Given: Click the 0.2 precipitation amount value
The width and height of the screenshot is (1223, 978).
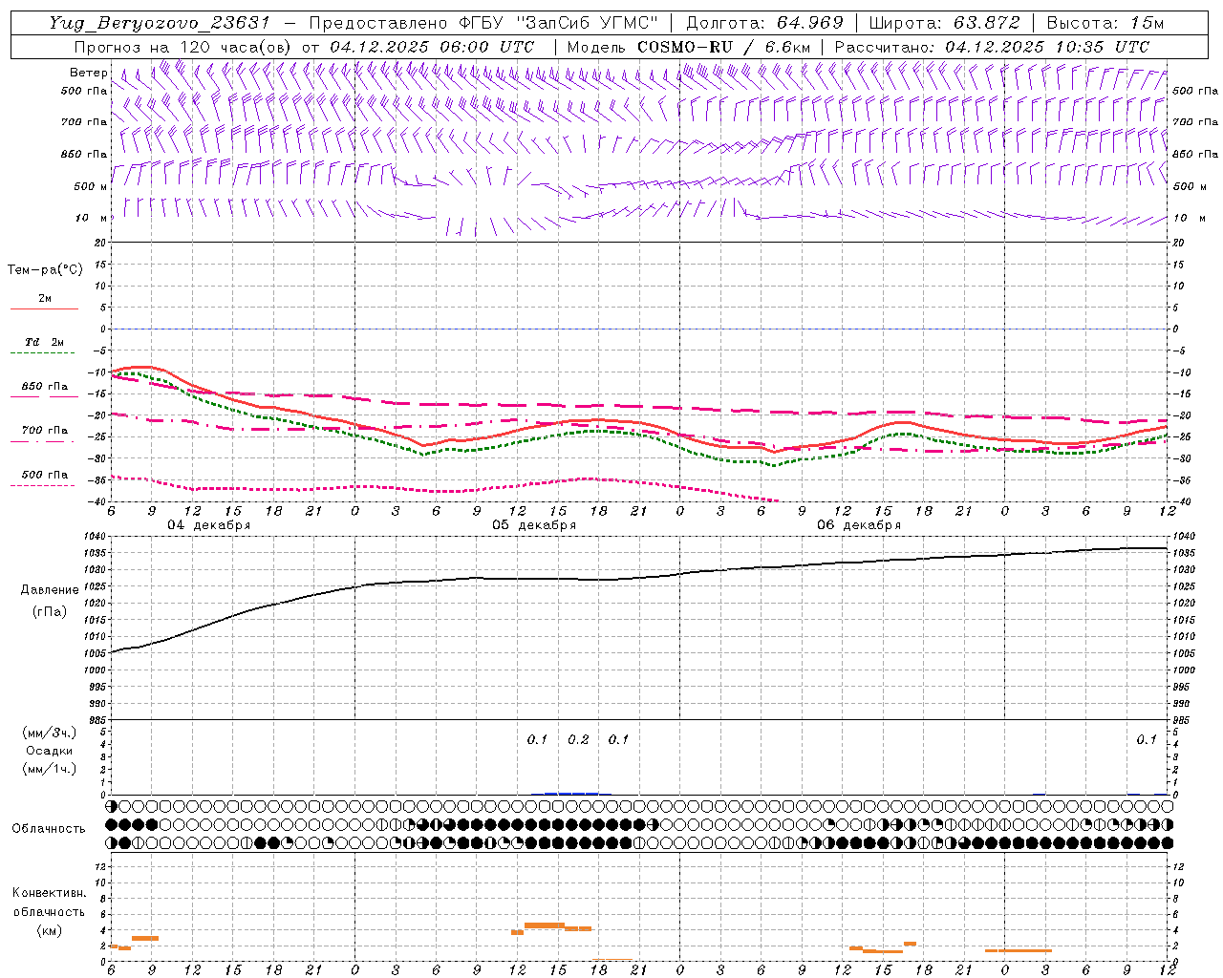Looking at the screenshot, I should pyautogui.click(x=578, y=739).
